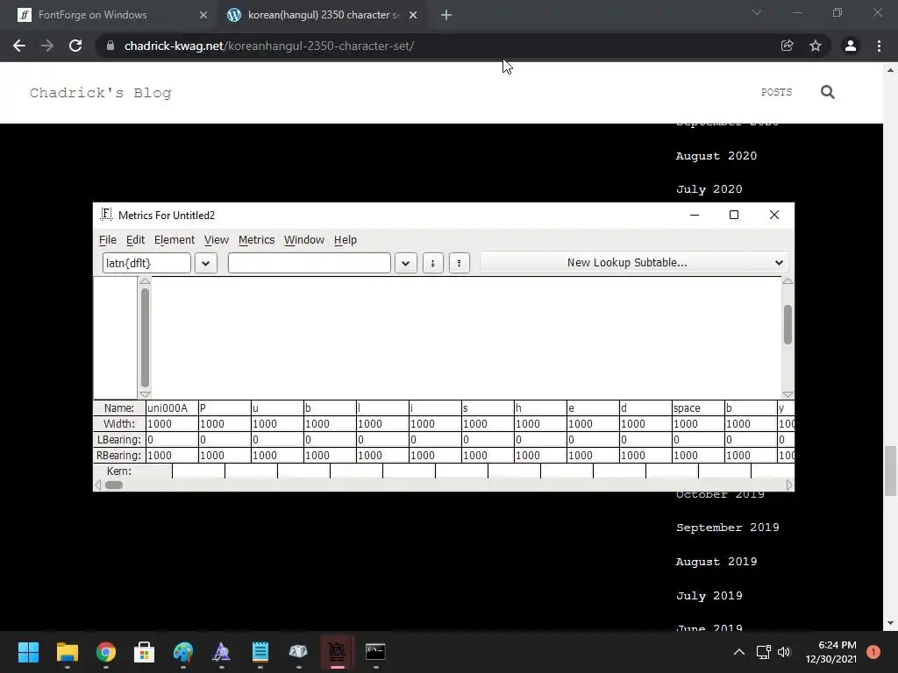Image resolution: width=898 pixels, height=673 pixels.
Task: Click right vertical scrollbar thumb in Metrics view
Action: tap(788, 324)
